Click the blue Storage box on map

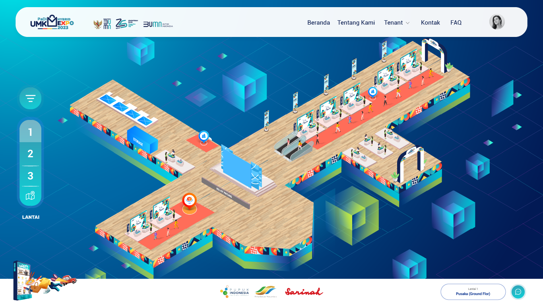pos(142,140)
